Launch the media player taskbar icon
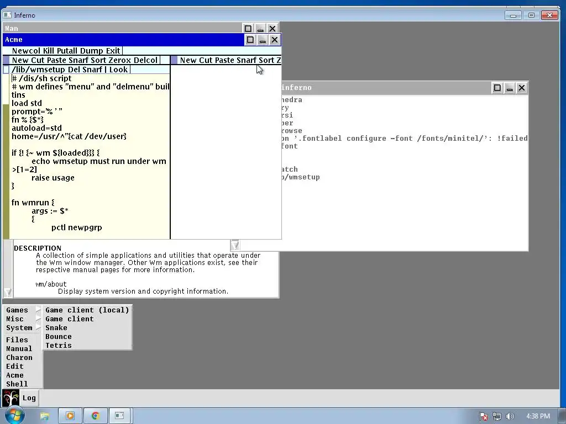Viewport: 566px width, 424px height. (70, 416)
